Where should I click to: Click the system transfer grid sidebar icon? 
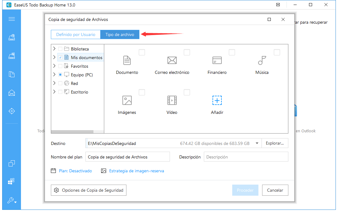pos(11,181)
